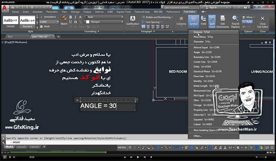Click the new drawing tab plus icon
Screen dimensions: 276x161
pos(58,37)
